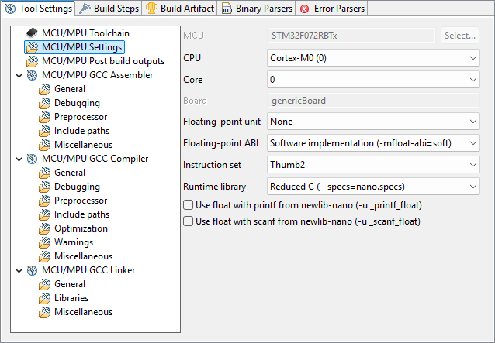The image size is (495, 343).
Task: Collapse the MCU/MPU GCC Linker tree node
Action: (18, 270)
